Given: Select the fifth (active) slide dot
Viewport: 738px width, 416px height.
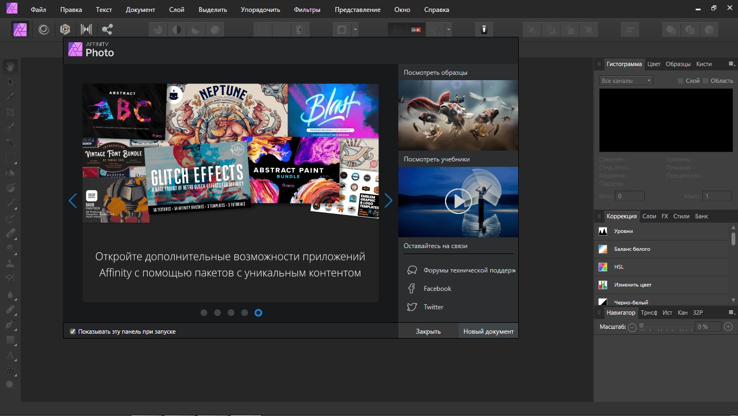Looking at the screenshot, I should coord(258,313).
